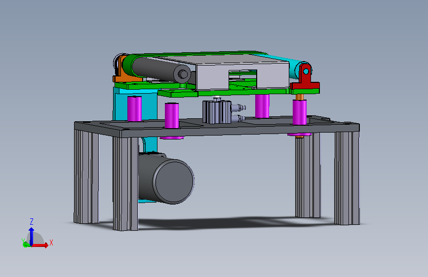The height and width of the screenshot is (277, 428).
Task: Click the upper air fitting on pneumatic cylinder
Action: click(x=238, y=107)
